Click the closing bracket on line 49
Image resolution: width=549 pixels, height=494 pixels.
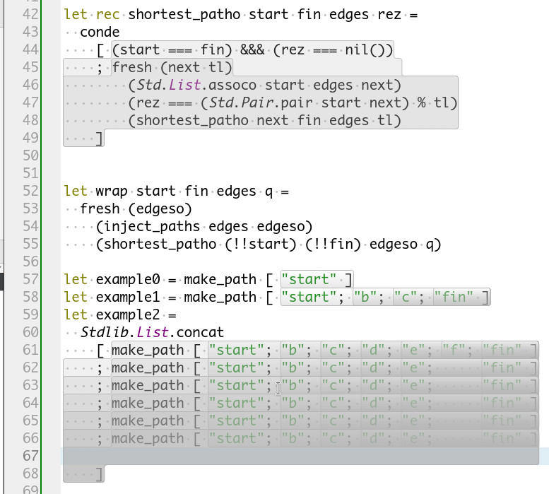[x=100, y=139]
